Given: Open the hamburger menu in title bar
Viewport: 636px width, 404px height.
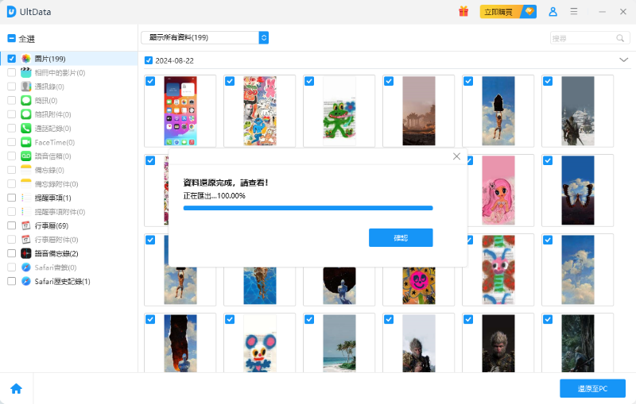Looking at the screenshot, I should pyautogui.click(x=574, y=12).
